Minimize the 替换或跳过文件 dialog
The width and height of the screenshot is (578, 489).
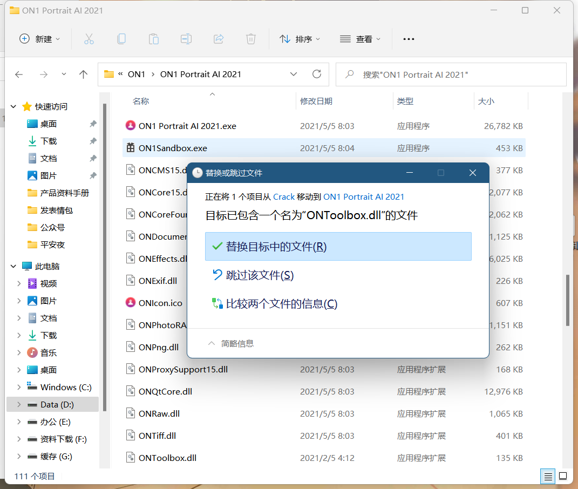[x=409, y=173]
